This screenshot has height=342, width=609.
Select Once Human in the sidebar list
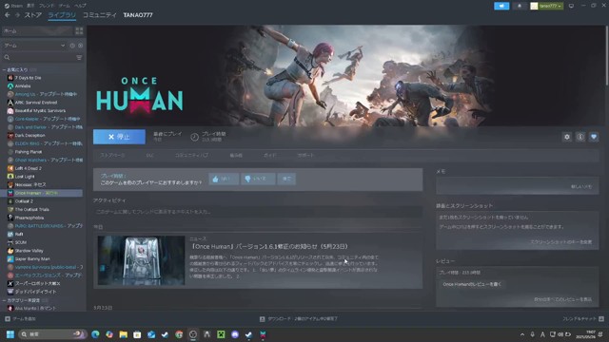click(x=42, y=193)
